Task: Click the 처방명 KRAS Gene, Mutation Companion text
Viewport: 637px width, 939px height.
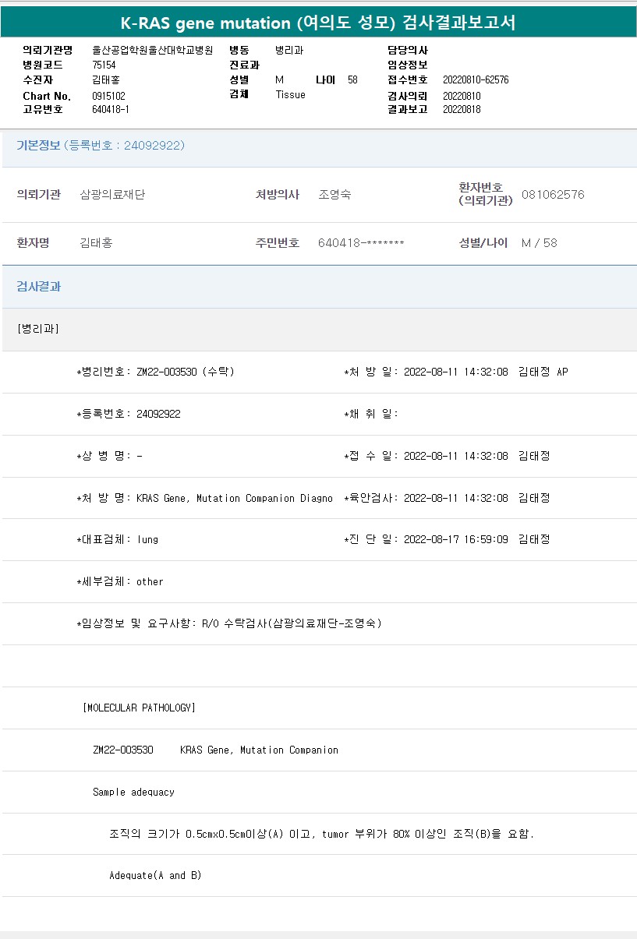Action: [x=234, y=499]
